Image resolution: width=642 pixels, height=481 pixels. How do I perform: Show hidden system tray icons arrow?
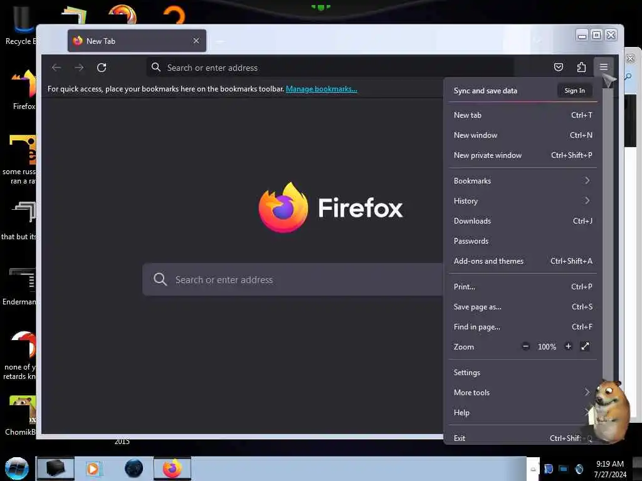[x=533, y=469]
